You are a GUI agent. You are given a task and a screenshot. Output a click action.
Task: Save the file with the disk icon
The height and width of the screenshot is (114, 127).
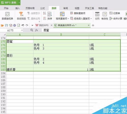[7, 25]
